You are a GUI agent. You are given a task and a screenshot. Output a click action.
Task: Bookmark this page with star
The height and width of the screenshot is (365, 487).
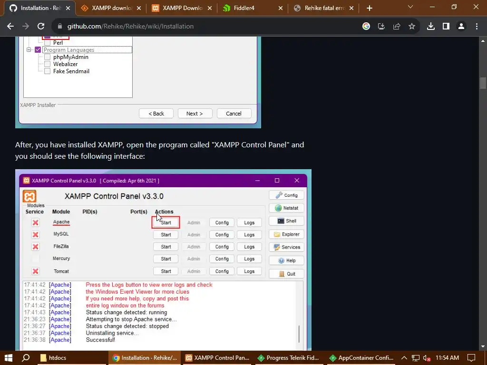click(412, 27)
